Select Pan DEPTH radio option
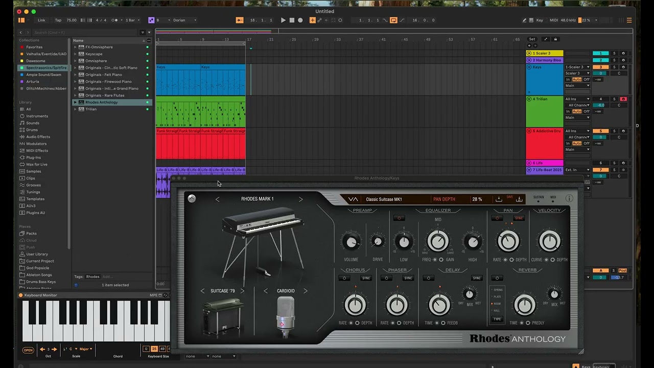 511,260
